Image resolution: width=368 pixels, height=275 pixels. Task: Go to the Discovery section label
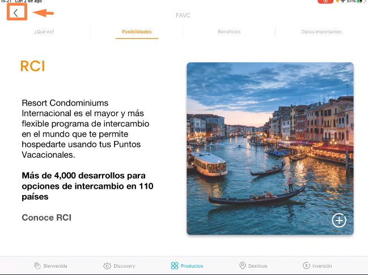click(x=124, y=266)
